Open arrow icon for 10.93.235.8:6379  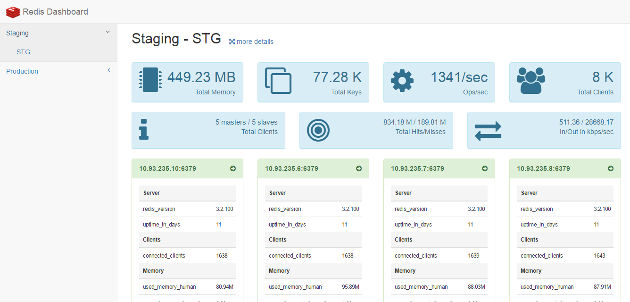coord(611,168)
